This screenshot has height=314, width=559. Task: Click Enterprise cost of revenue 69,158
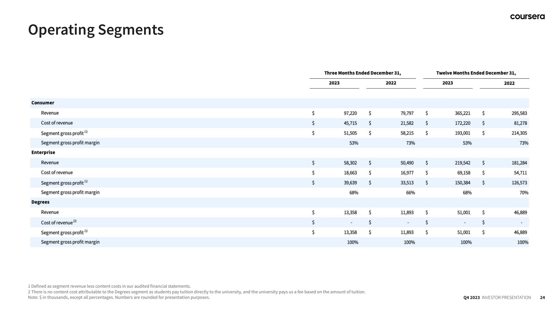coord(464,173)
